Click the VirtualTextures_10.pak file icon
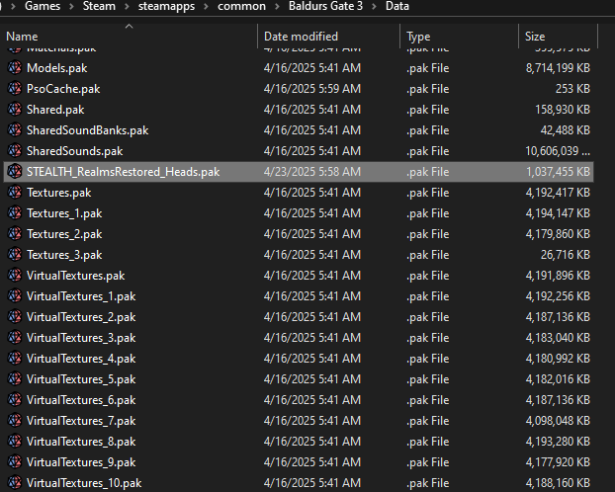Image resolution: width=615 pixels, height=492 pixels. pos(15,483)
